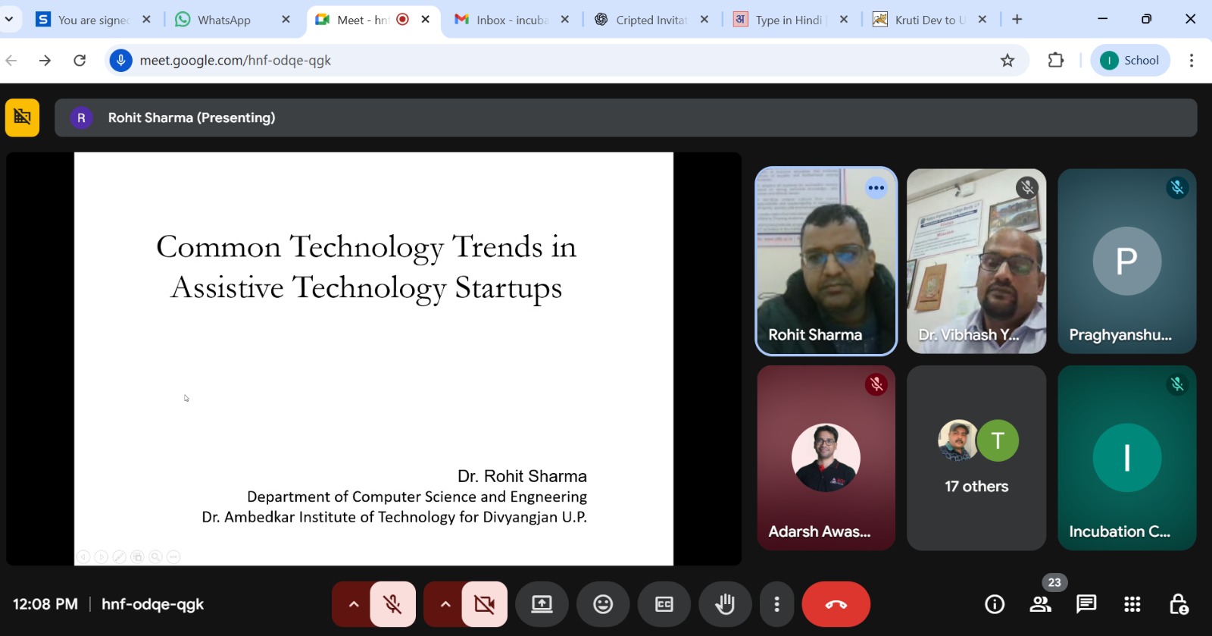Expand audio settings chevron

(353, 604)
